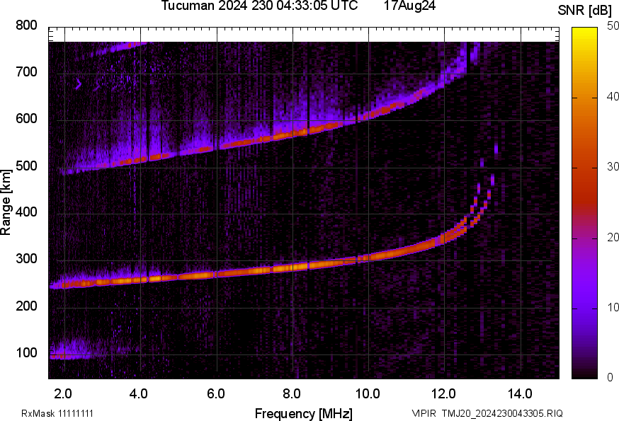Viewport: 619px width, 421px height.
Task: Click the date label '17Aug24'
Action: point(409,6)
